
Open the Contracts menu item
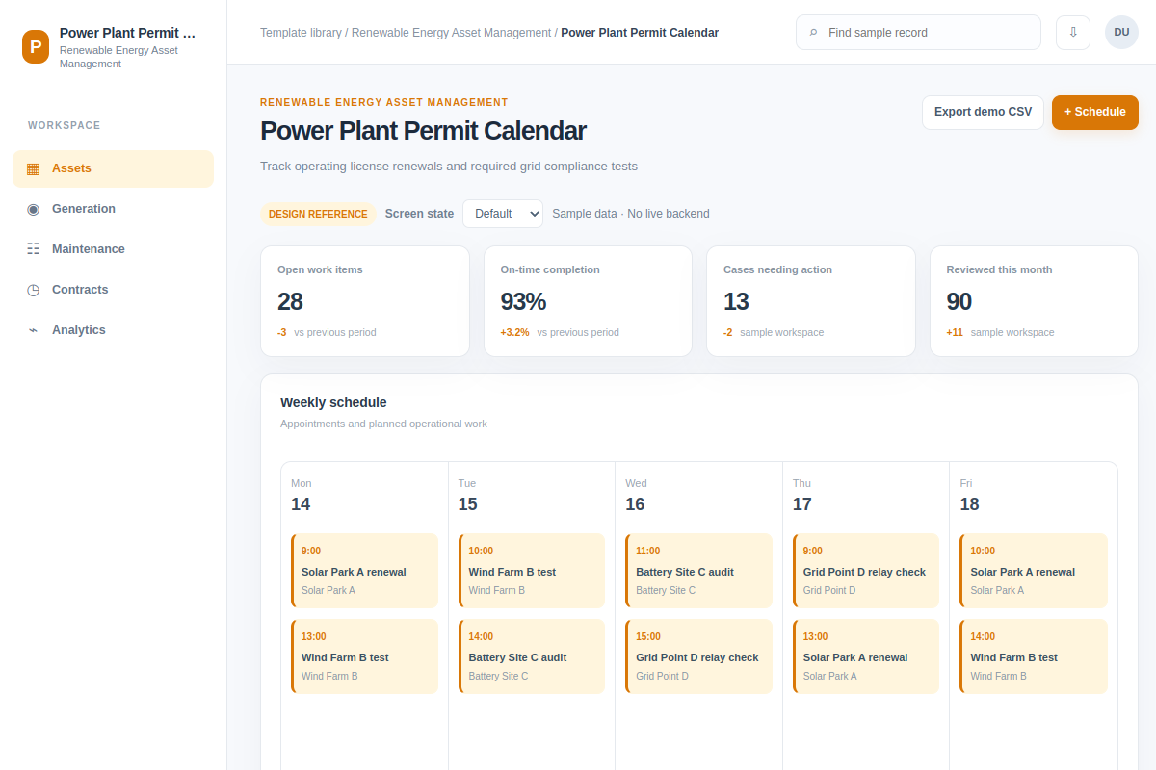tap(113, 290)
